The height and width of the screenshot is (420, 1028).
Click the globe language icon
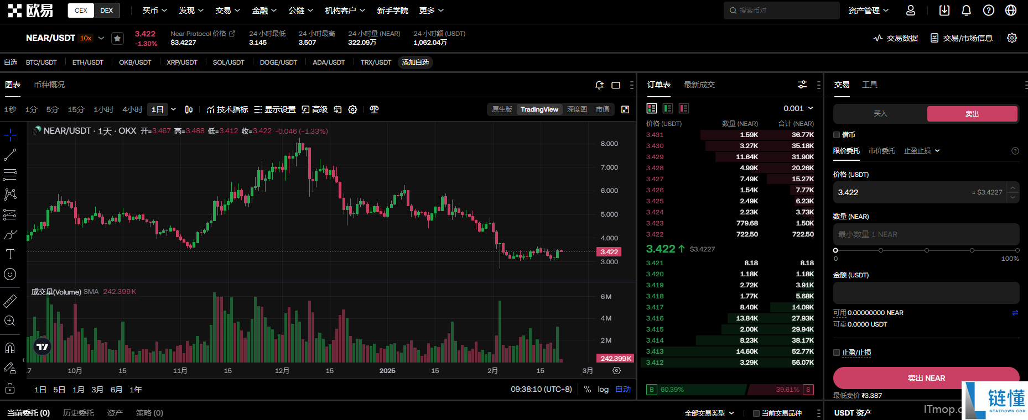point(1011,11)
